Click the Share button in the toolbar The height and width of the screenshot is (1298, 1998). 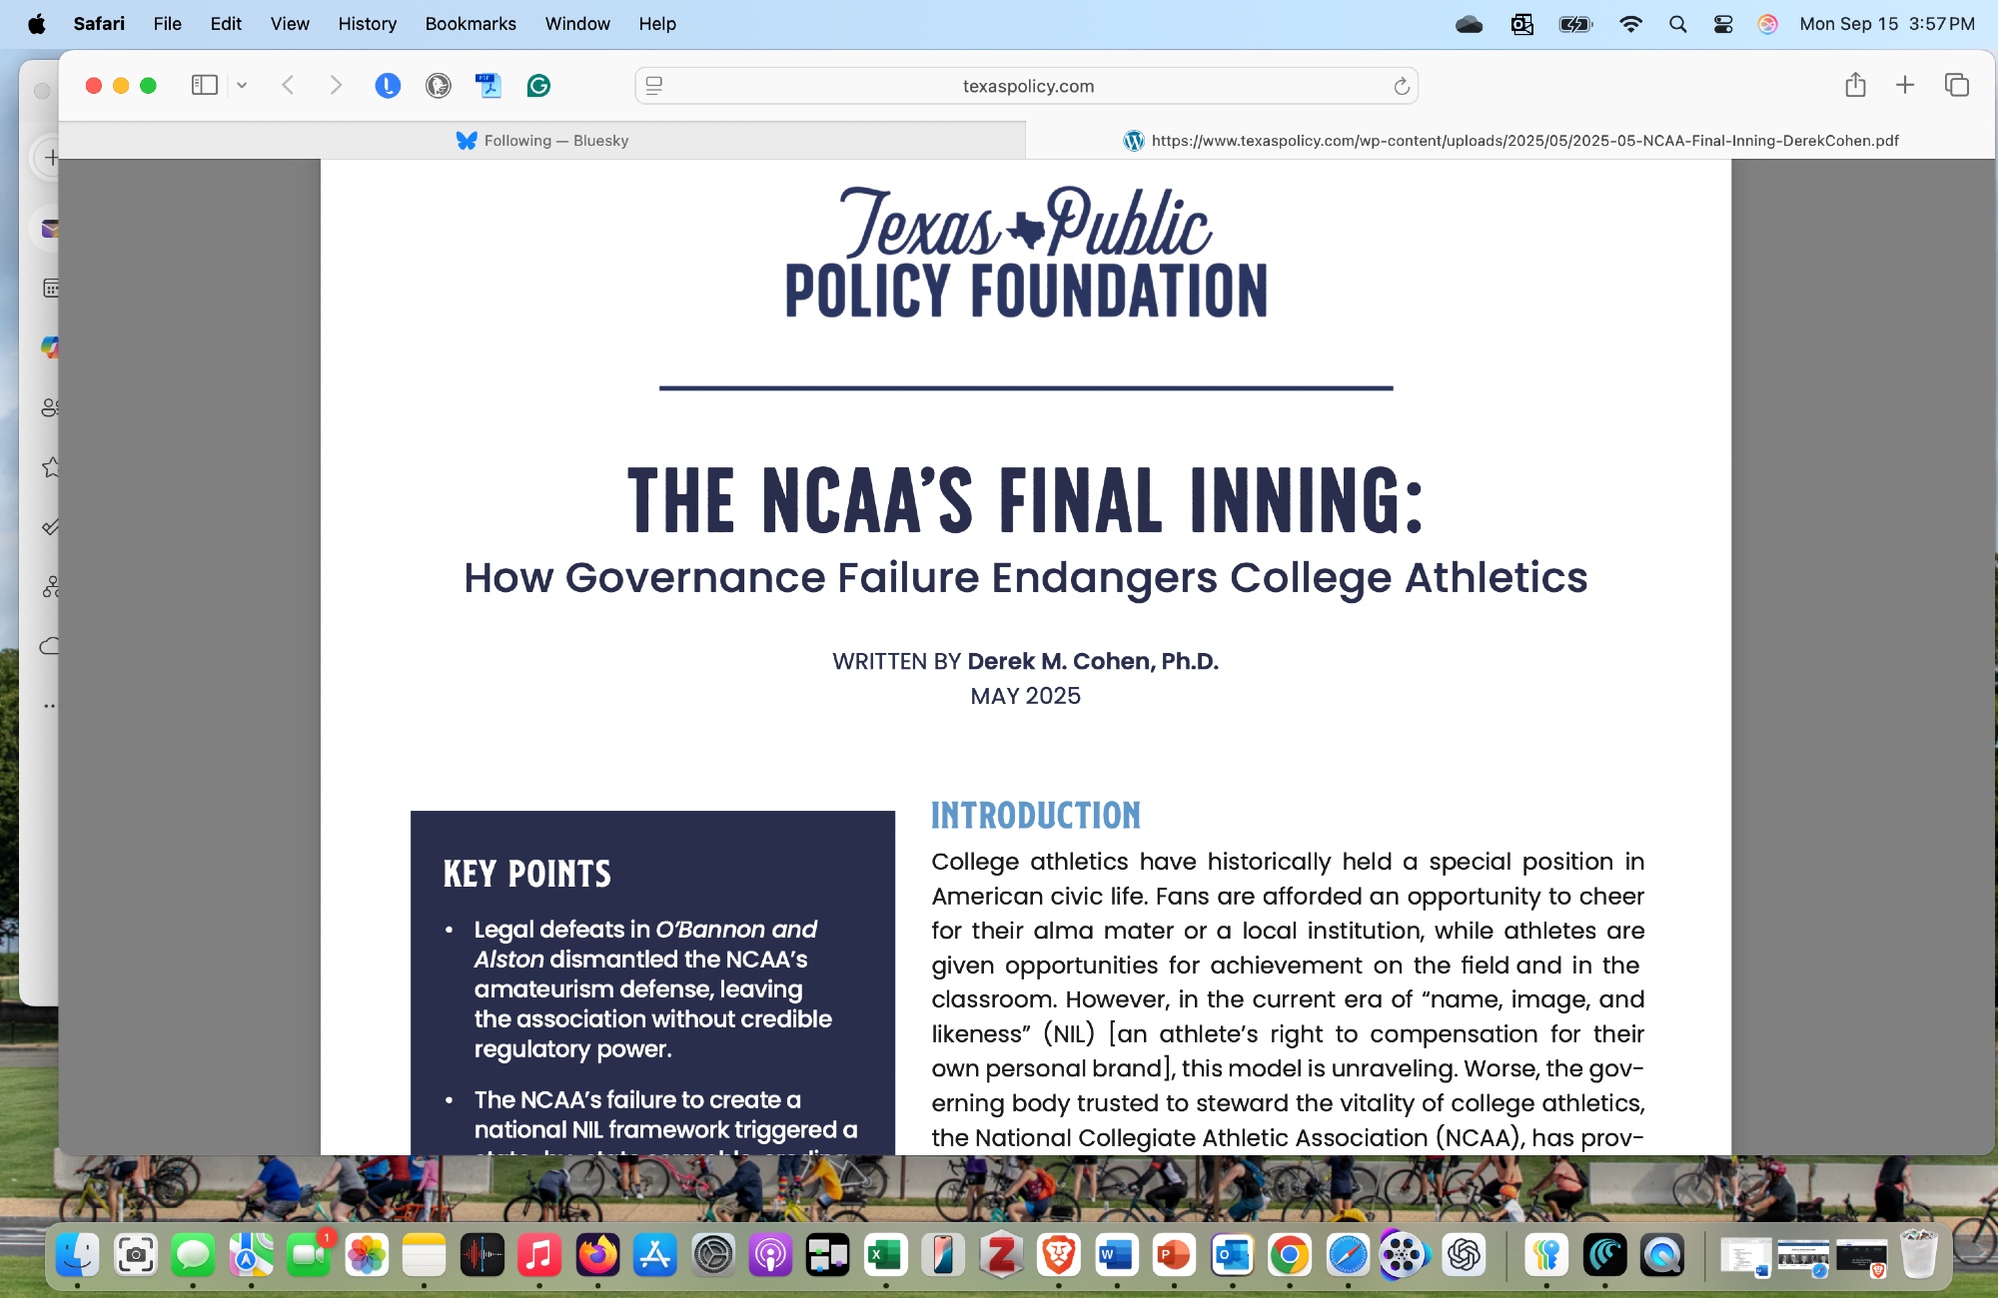point(1855,86)
